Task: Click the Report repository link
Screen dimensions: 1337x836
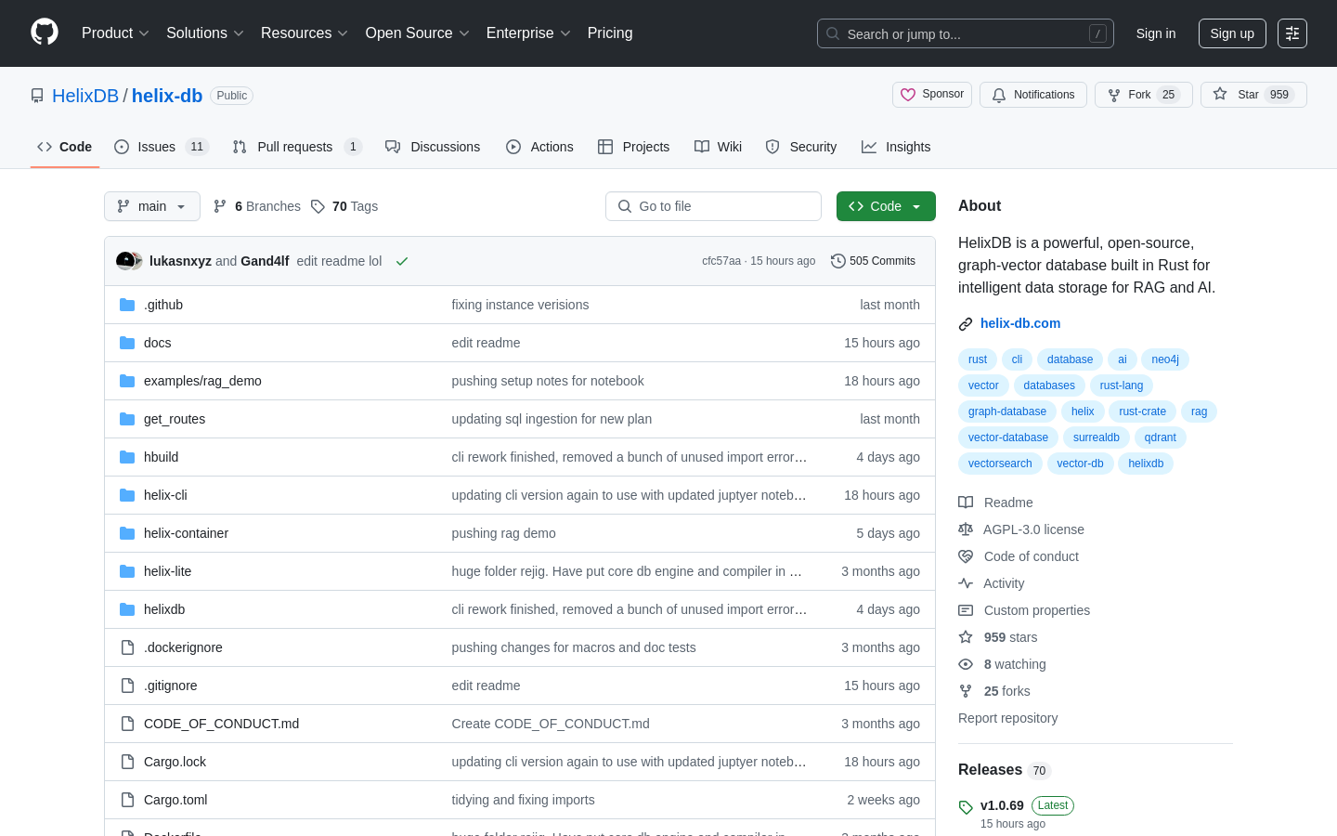Action: click(1007, 718)
